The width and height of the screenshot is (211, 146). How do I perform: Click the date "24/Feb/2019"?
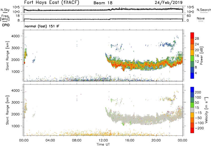coord(169,3)
